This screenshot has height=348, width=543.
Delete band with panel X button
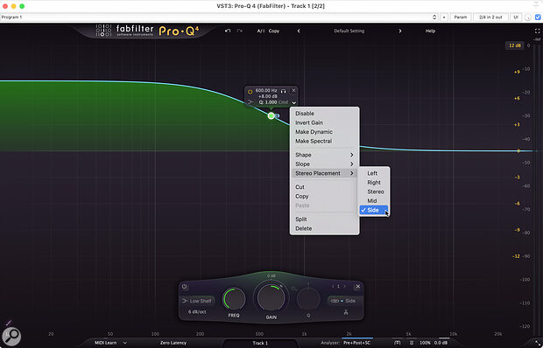[x=358, y=287]
